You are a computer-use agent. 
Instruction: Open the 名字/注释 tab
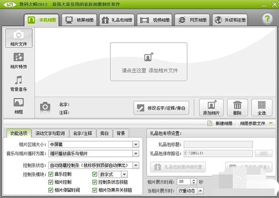tap(82, 133)
